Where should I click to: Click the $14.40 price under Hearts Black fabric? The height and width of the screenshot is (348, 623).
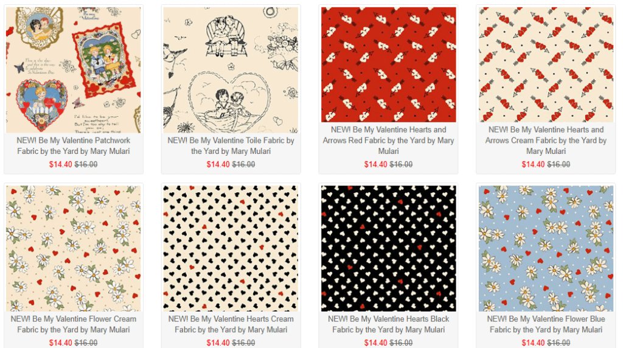(375, 343)
